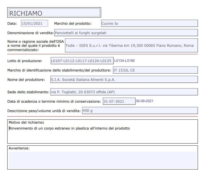Click the 'Marchio del prodotto:' label

pyautogui.click(x=73, y=24)
